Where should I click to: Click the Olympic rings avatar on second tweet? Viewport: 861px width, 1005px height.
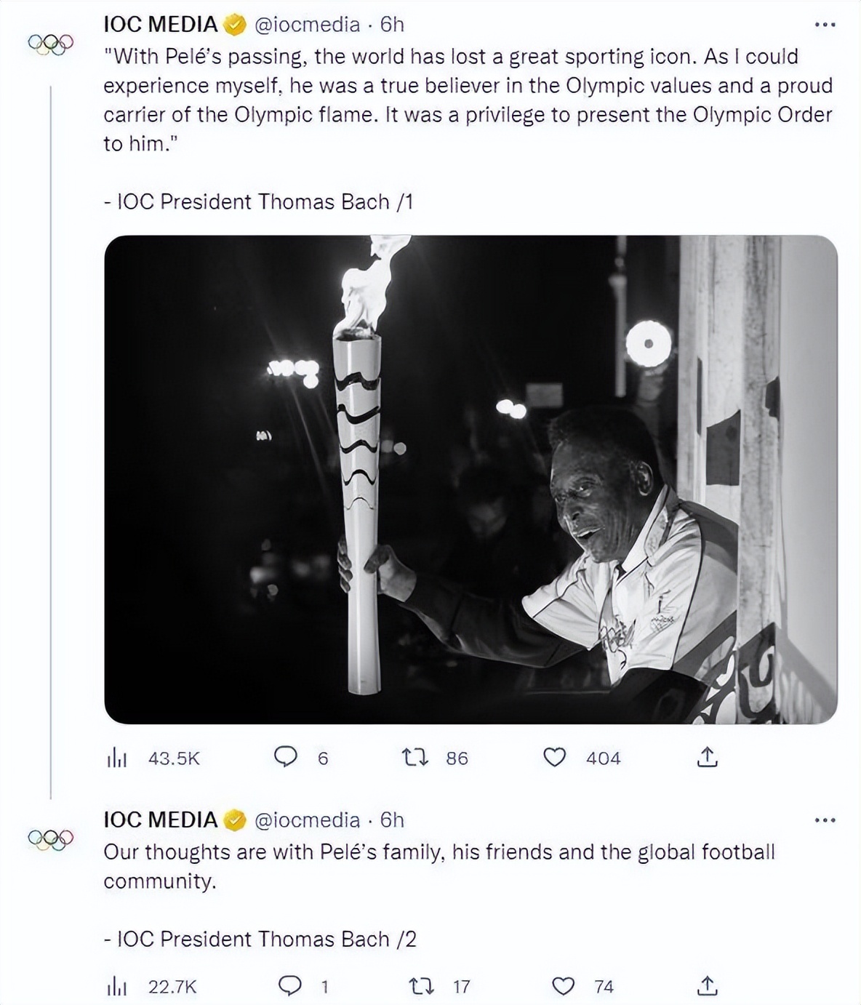click(x=51, y=840)
